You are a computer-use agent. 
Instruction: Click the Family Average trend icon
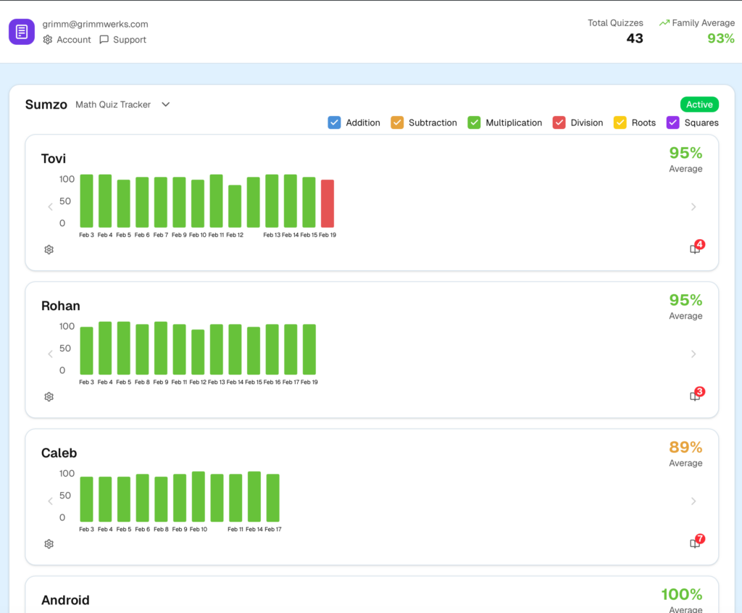664,23
